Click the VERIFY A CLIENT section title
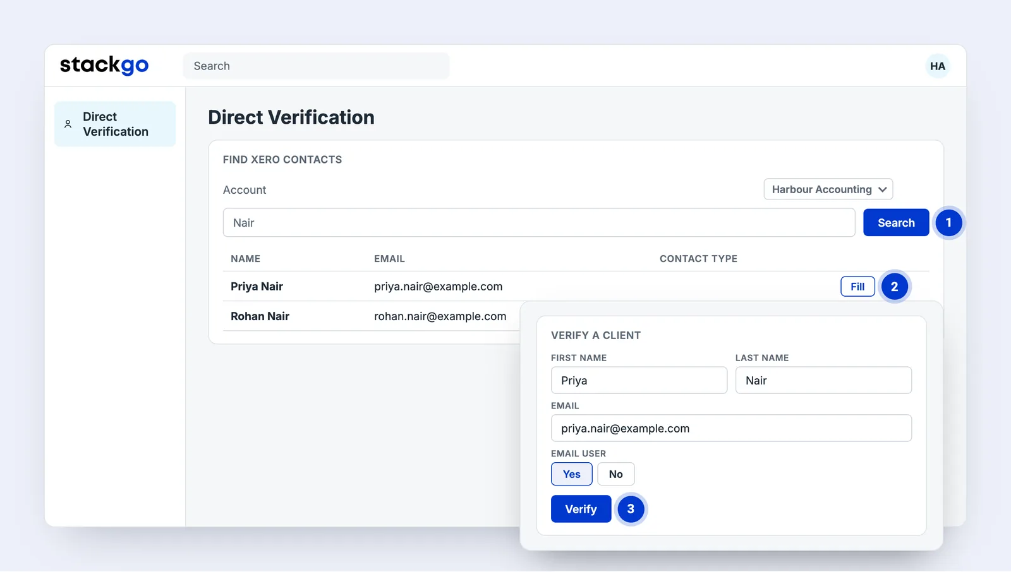The height and width of the screenshot is (572, 1011). (596, 335)
